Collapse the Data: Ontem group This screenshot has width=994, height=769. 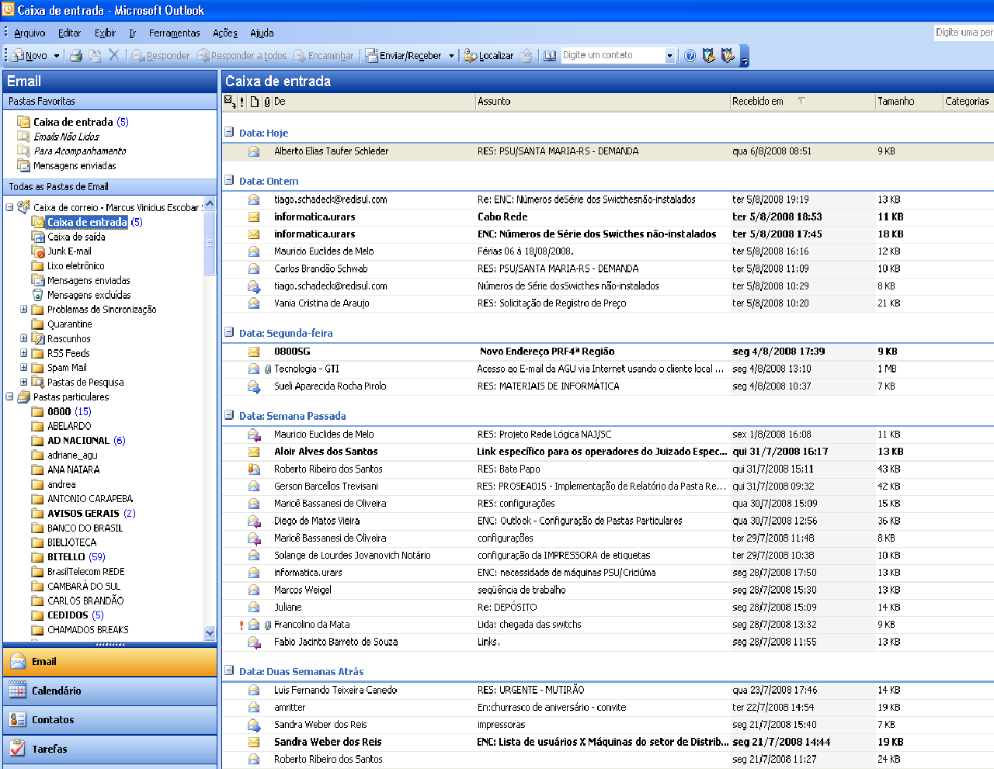point(229,180)
